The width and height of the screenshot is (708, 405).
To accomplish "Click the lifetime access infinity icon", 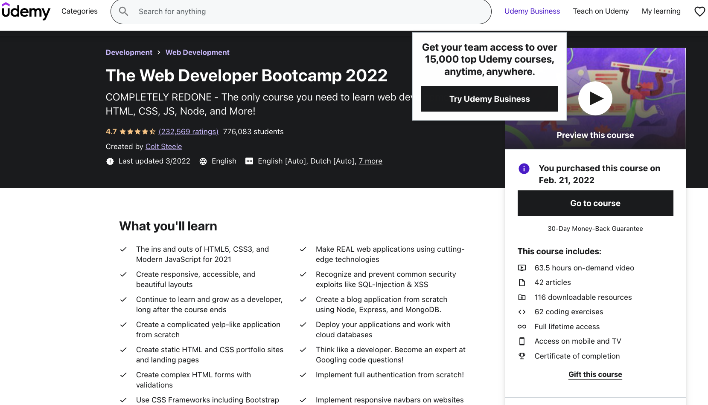I will 522,327.
